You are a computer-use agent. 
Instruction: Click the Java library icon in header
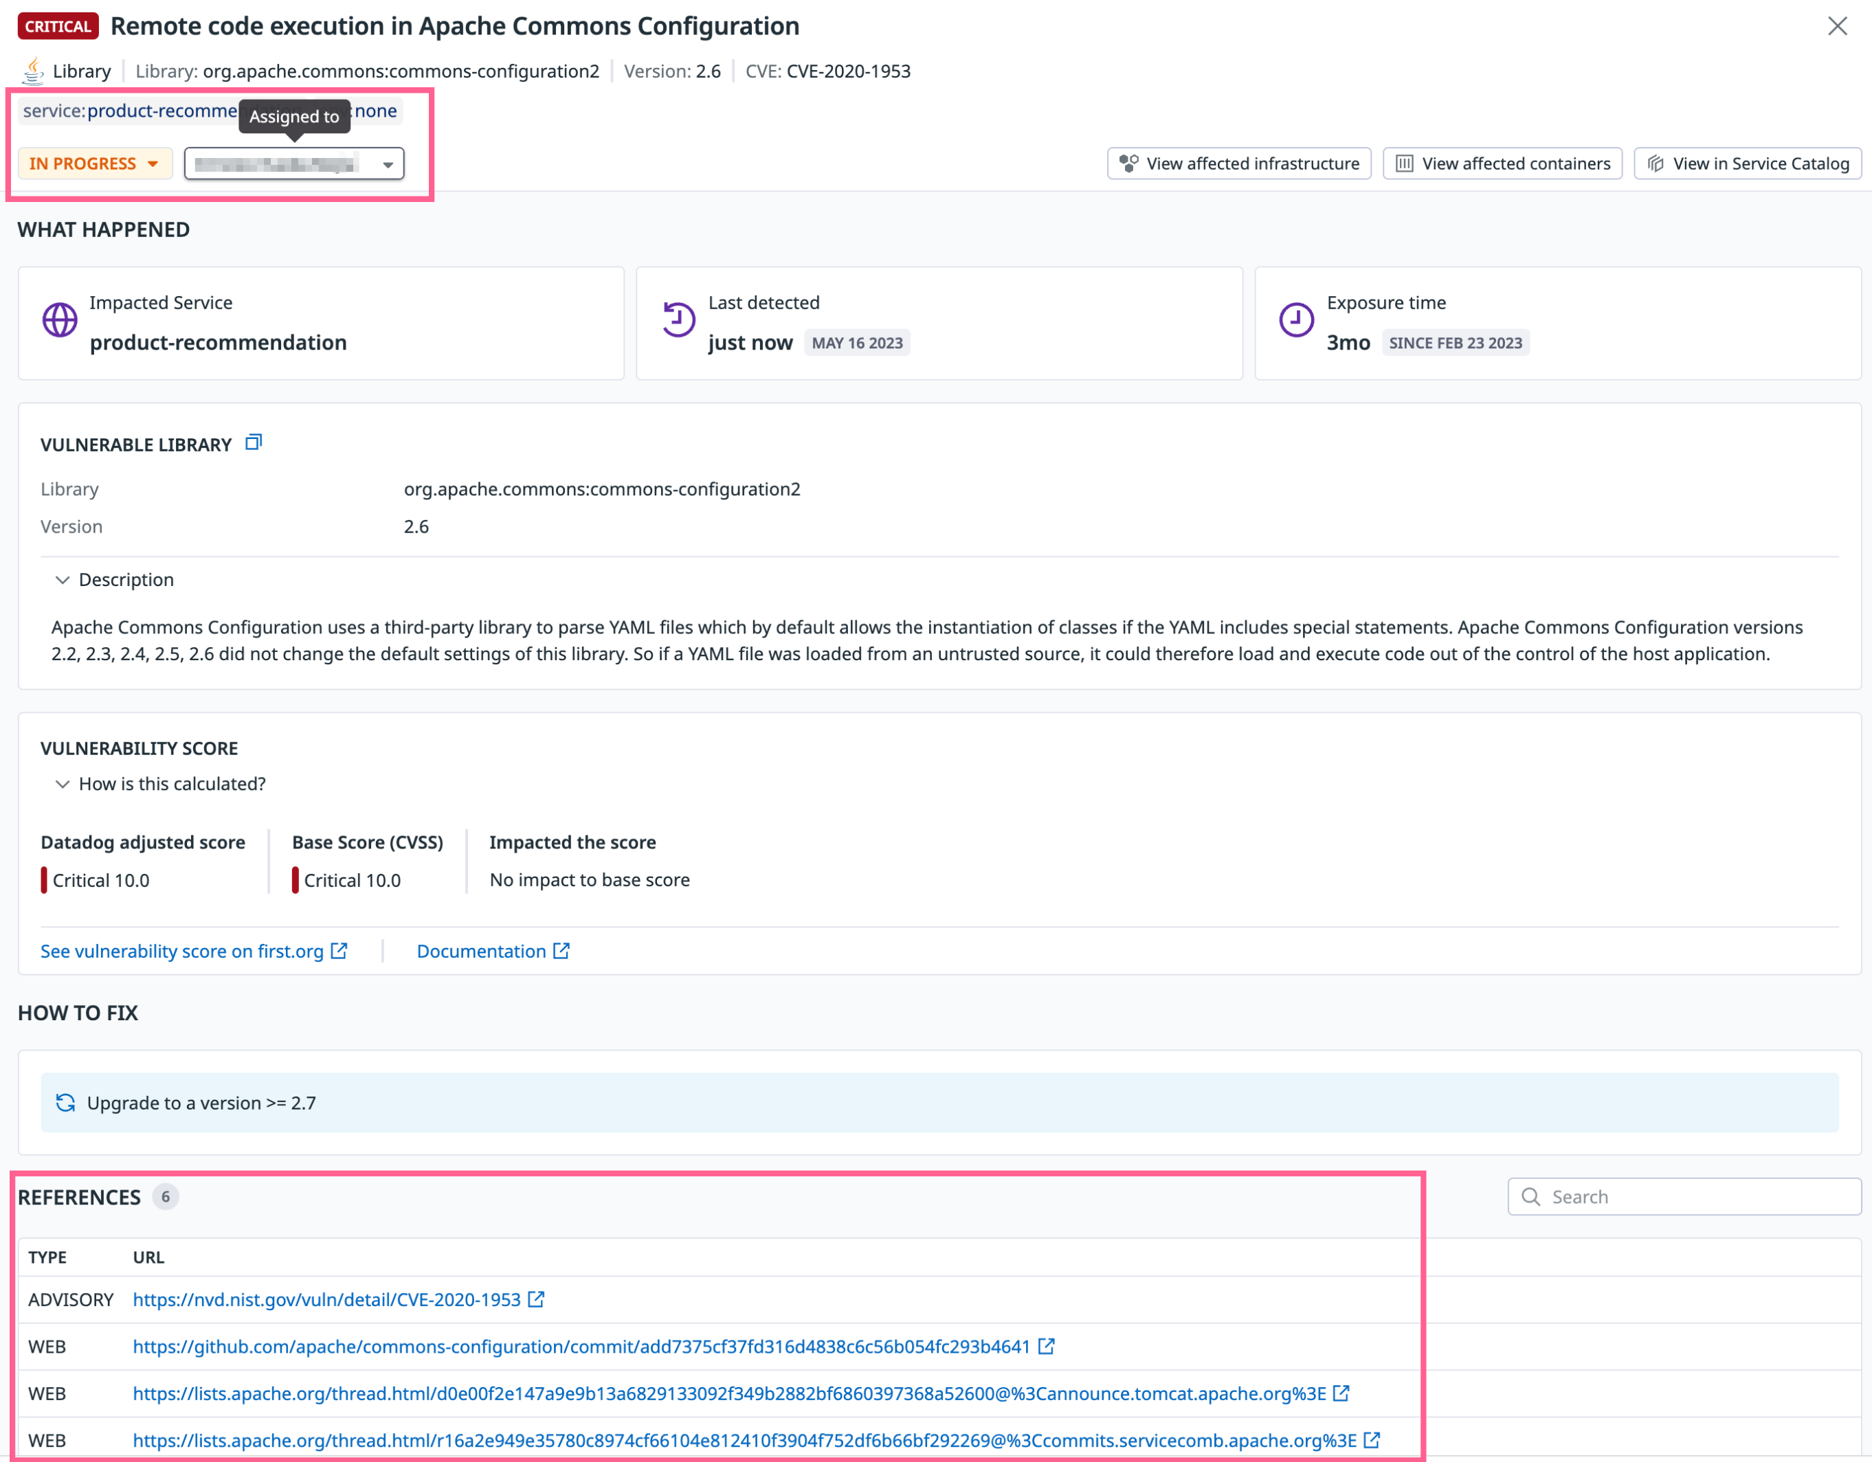[x=32, y=71]
